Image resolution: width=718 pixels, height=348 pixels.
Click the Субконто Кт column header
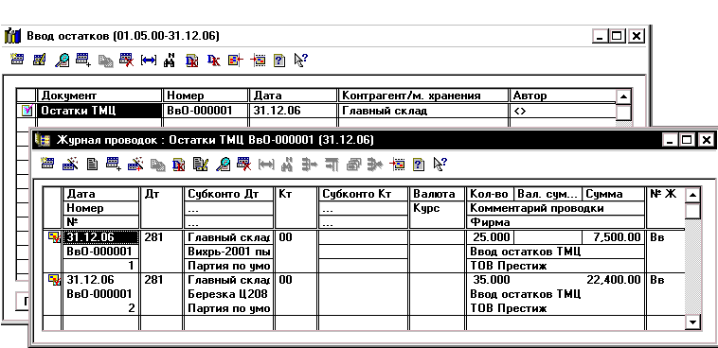[363, 194]
